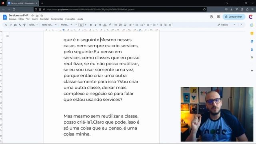Increase font size with plus button

tap(86, 25)
